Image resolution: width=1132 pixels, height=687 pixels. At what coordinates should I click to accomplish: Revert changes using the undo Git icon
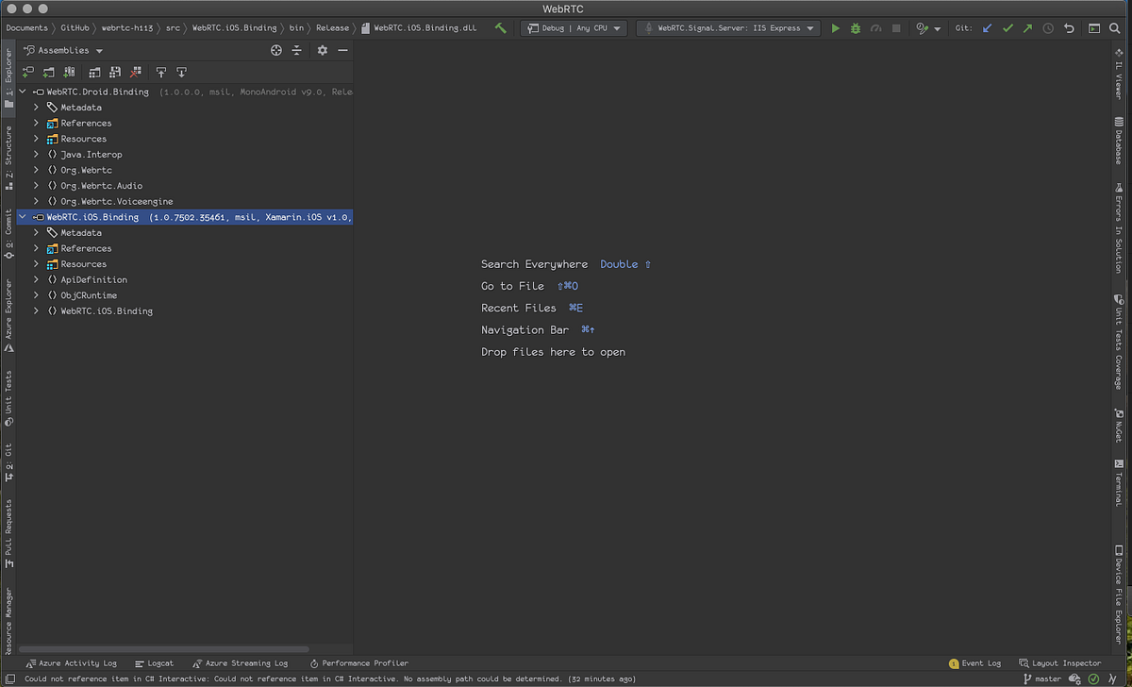click(1070, 28)
